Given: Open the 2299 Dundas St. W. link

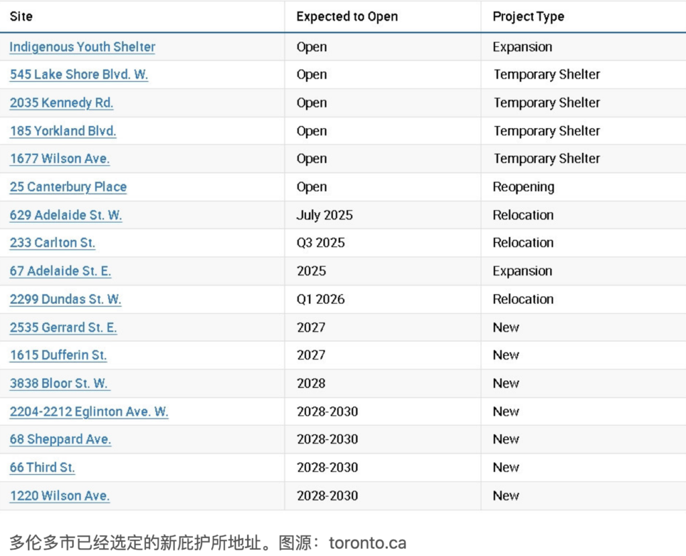Looking at the screenshot, I should tap(65, 299).
